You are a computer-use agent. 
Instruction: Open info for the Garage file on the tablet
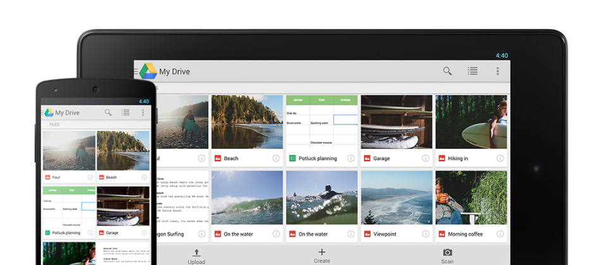coord(426,158)
